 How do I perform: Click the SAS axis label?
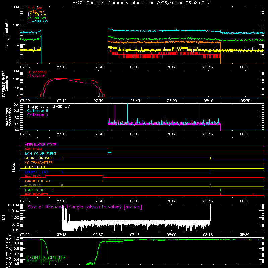3,218
